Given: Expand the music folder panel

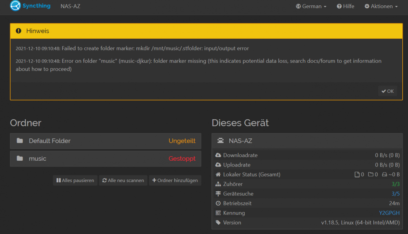Looking at the screenshot, I should tap(106, 158).
